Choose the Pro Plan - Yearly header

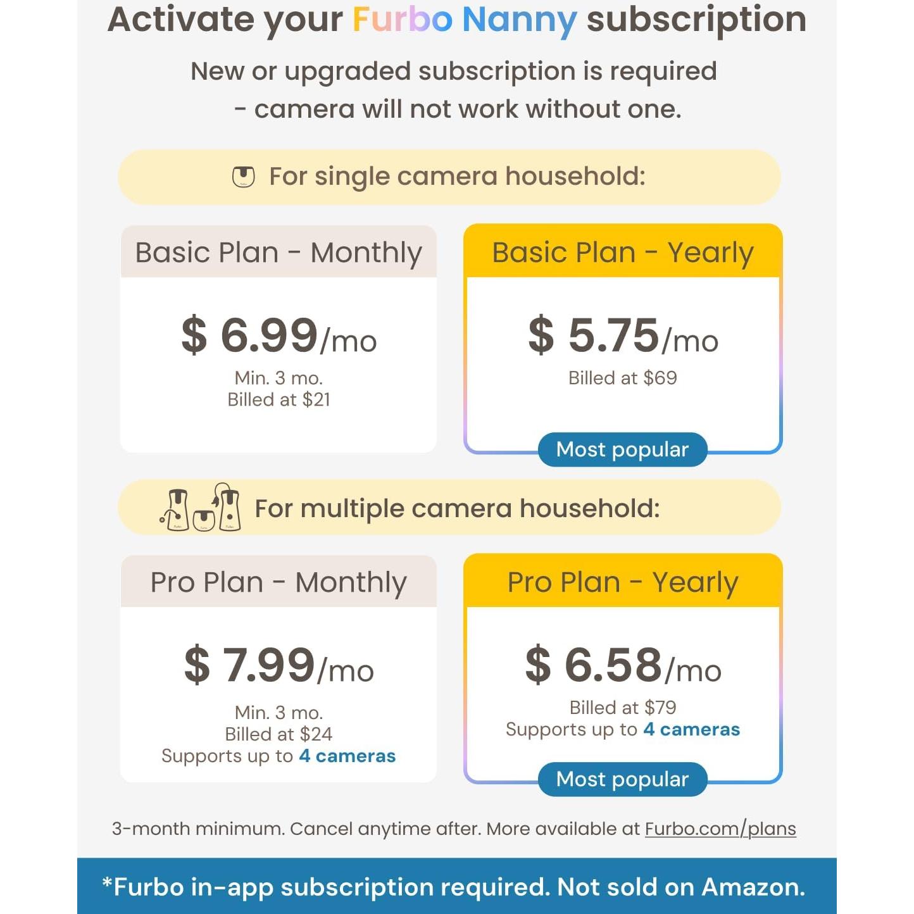623,582
